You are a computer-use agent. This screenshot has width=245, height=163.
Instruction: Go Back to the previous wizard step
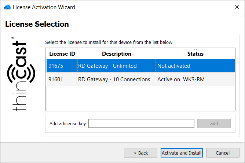(x=140, y=153)
